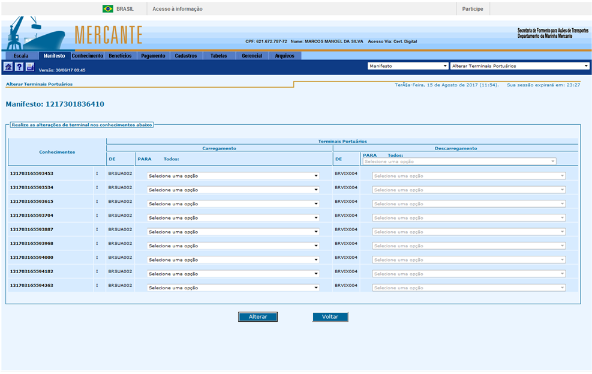The height and width of the screenshot is (374, 592).
Task: Open the Conhecimento tab
Action: 88,56
